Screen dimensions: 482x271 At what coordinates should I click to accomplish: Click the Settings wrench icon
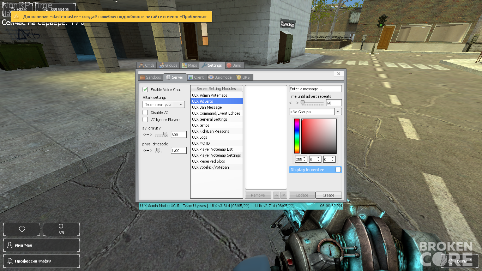(204, 65)
